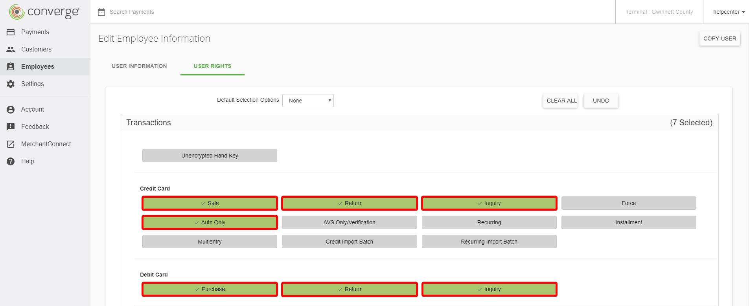749x306 pixels.
Task: Expand the helpcenter user menu
Action: [x=729, y=12]
